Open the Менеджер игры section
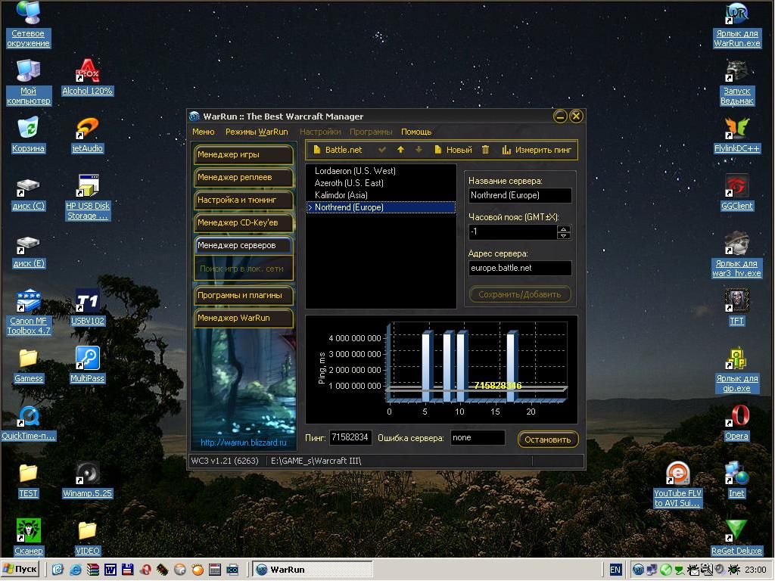 click(244, 154)
